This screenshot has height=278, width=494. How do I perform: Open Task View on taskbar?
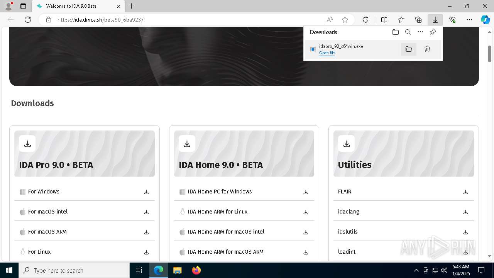pos(139,270)
